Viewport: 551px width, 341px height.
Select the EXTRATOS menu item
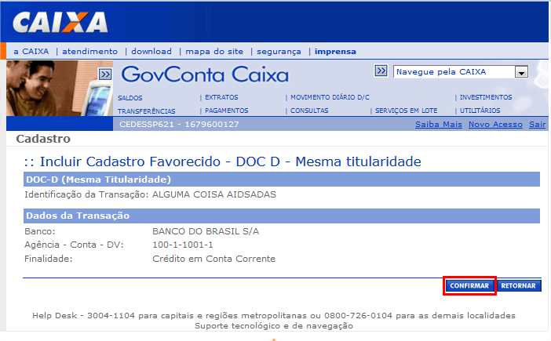(x=221, y=97)
